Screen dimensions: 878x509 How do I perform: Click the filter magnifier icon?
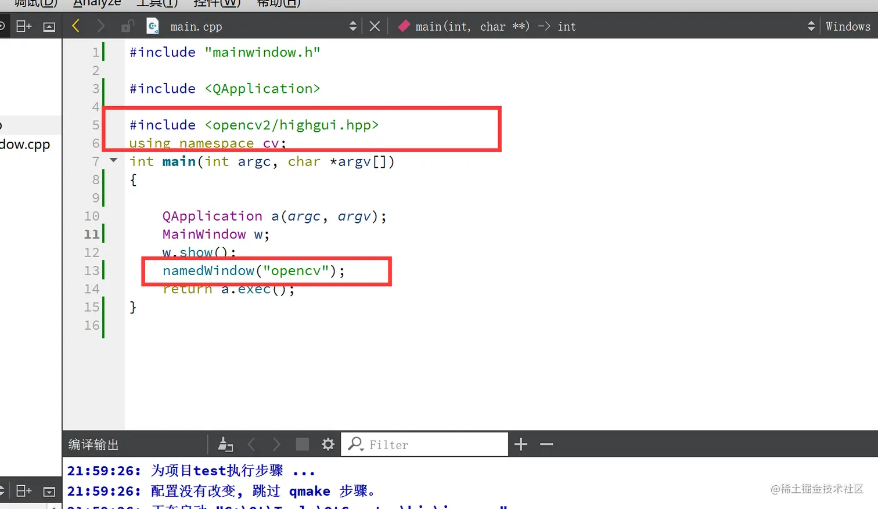pyautogui.click(x=355, y=445)
